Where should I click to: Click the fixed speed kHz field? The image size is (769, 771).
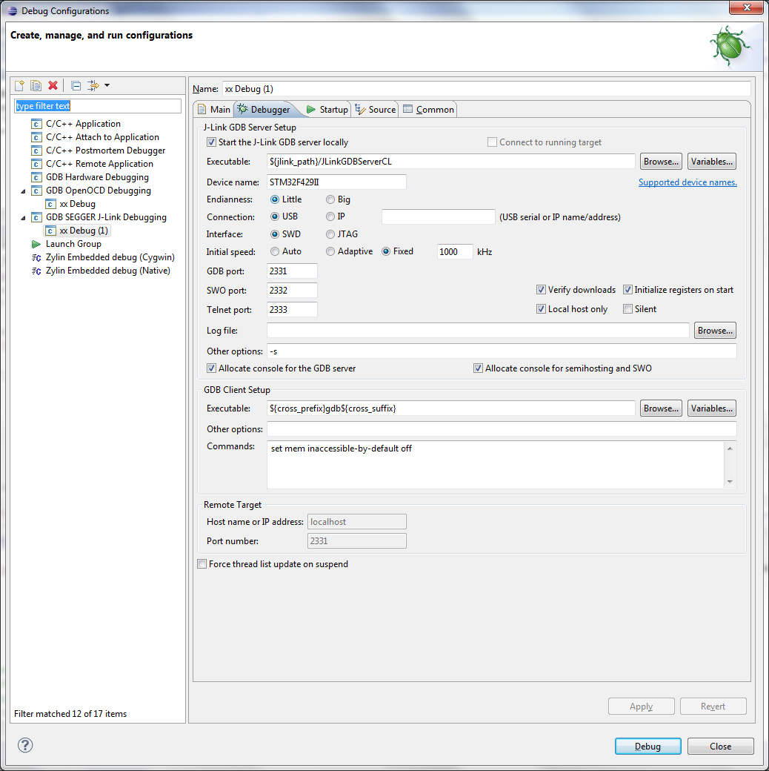[455, 252]
